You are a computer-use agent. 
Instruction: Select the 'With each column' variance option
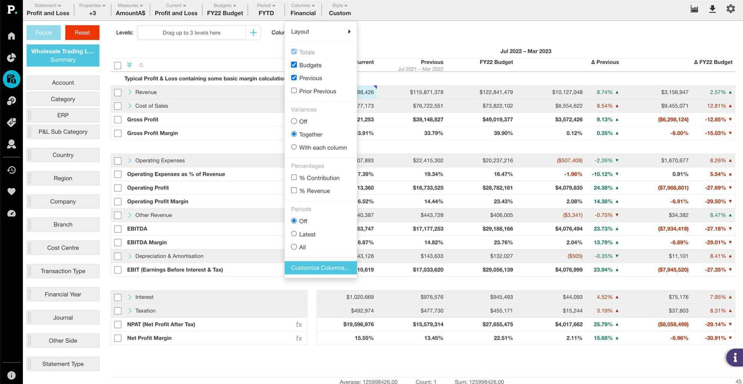click(294, 147)
